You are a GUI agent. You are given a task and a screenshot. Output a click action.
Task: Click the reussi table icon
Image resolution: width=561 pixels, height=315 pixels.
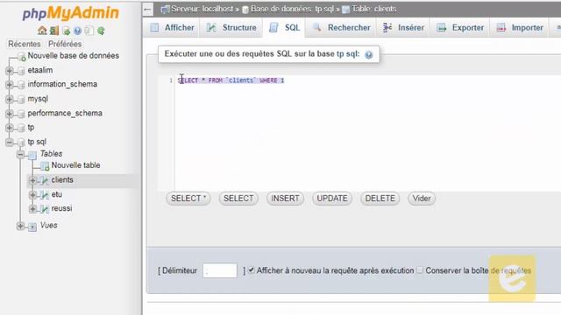45,208
